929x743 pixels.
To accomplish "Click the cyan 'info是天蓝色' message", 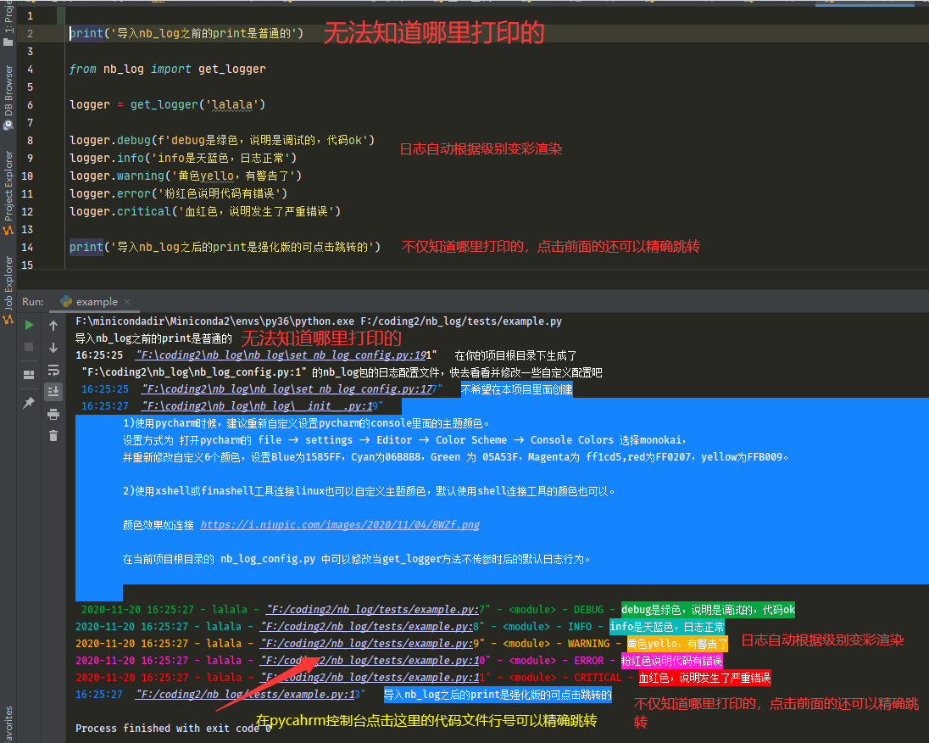I will click(667, 627).
